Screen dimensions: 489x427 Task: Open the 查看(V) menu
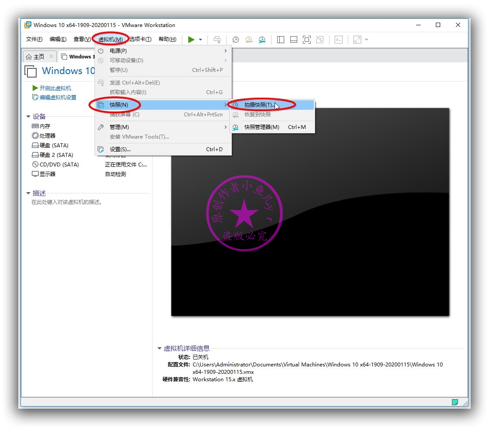click(x=82, y=39)
